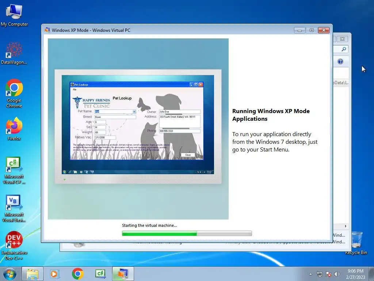Close the Windows XP Mode window

(324, 30)
